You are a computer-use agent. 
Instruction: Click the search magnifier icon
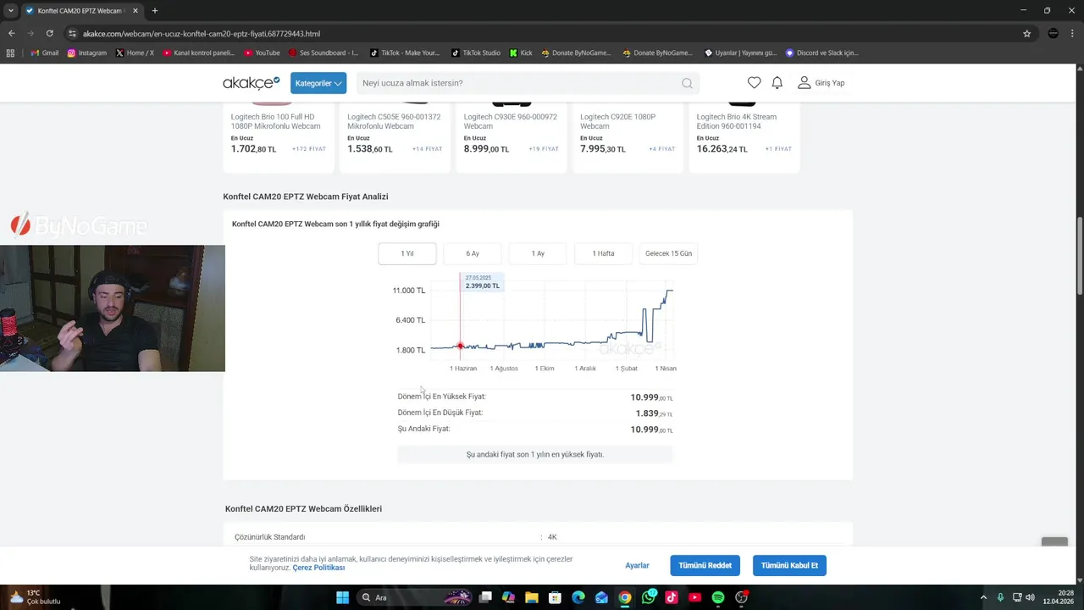click(687, 83)
